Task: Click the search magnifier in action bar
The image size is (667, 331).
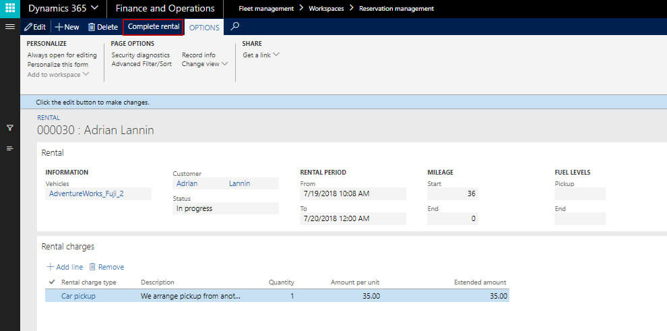Action: [235, 27]
